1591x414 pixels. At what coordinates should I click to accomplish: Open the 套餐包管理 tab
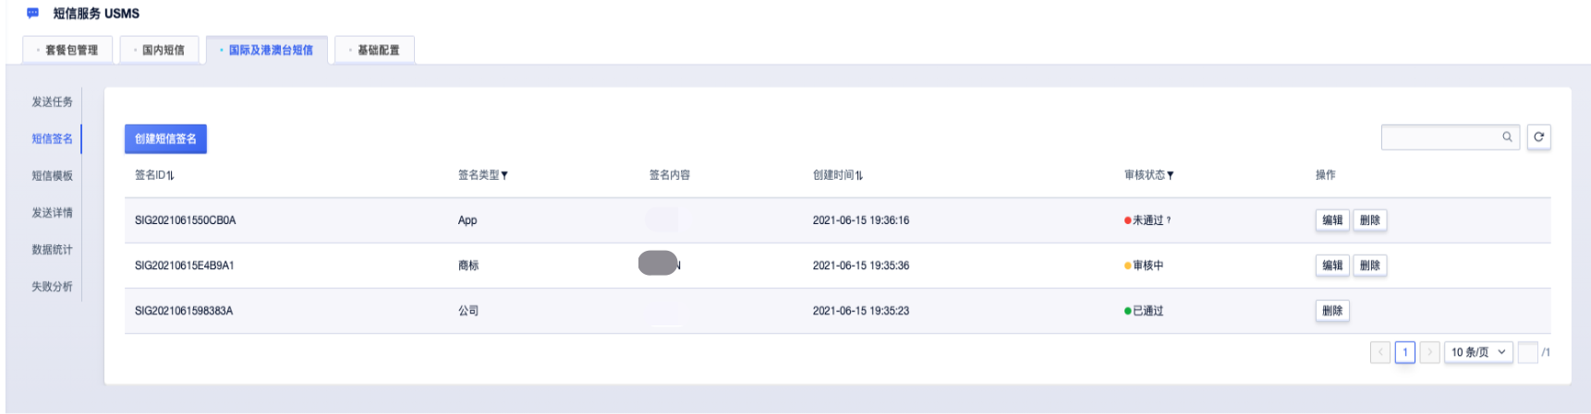pos(67,50)
